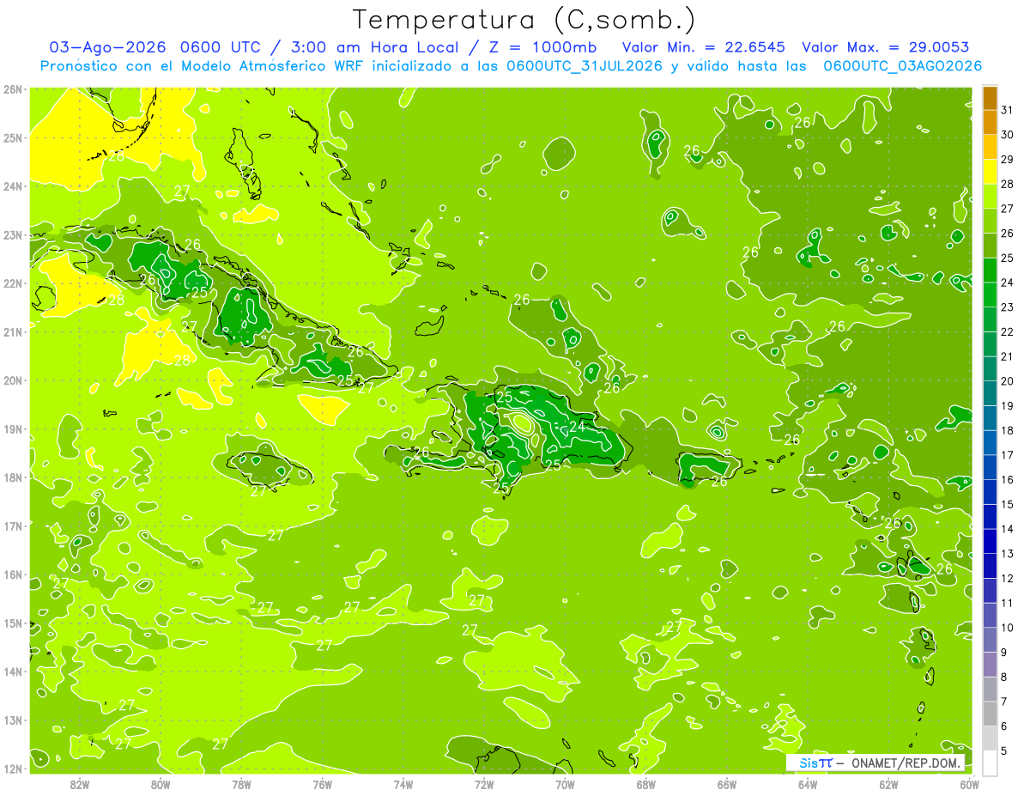The image size is (1030, 796).
Task: Click the "18N" latitude axis label
Action: click(x=13, y=477)
